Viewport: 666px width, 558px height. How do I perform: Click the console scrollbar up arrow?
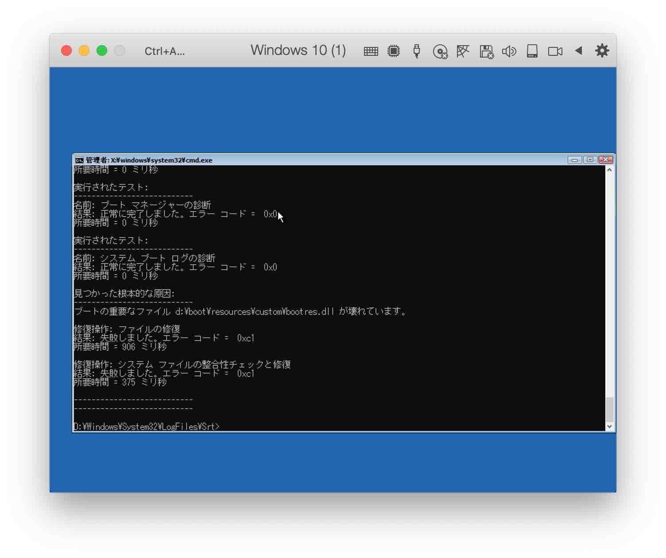pyautogui.click(x=610, y=170)
